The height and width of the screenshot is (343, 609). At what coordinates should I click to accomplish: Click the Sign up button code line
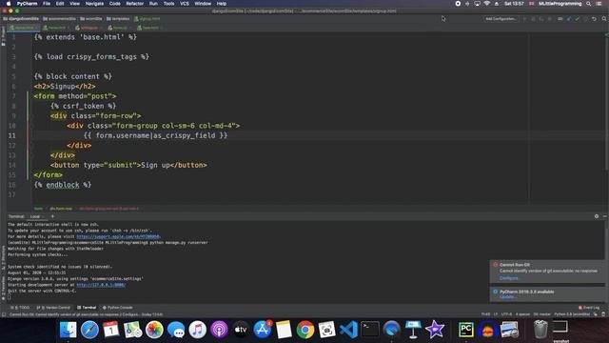[x=128, y=165]
